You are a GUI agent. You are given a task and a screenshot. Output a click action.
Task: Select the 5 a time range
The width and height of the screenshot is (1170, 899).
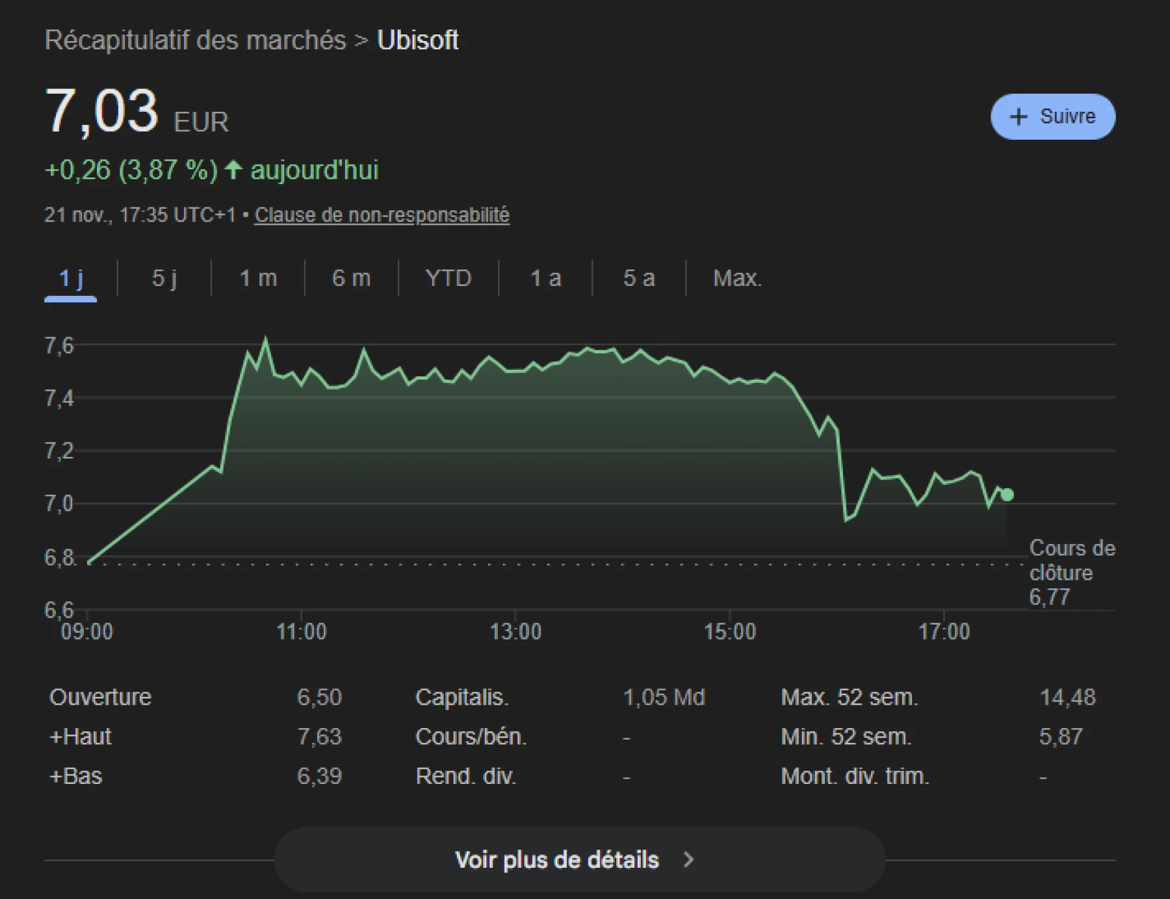640,278
